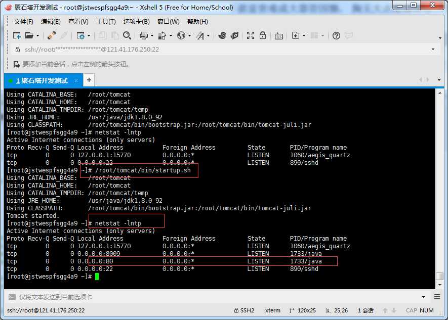The image size is (448, 320).
Task: Expand the new tab group dropdown arrow
Action: (304, 36)
